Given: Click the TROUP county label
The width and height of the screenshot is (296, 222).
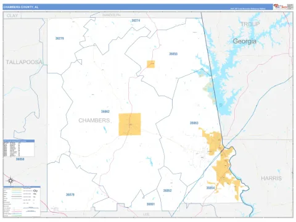Looking at the screenshot, I should pyautogui.click(x=250, y=24).
